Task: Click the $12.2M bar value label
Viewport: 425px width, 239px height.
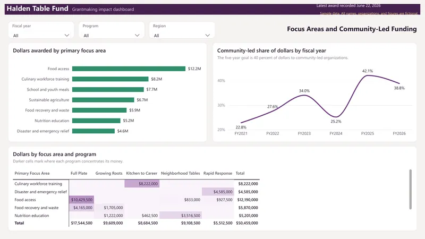Action: (194, 69)
